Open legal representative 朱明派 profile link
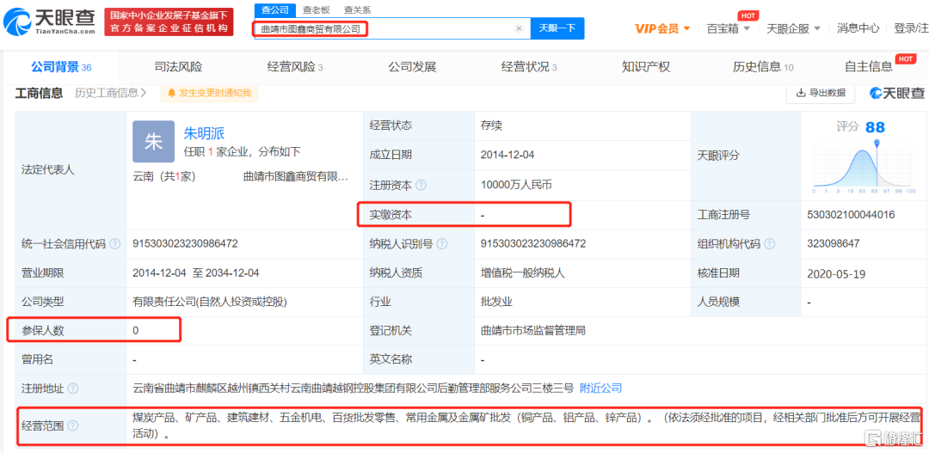The height and width of the screenshot is (453, 929). tap(205, 133)
